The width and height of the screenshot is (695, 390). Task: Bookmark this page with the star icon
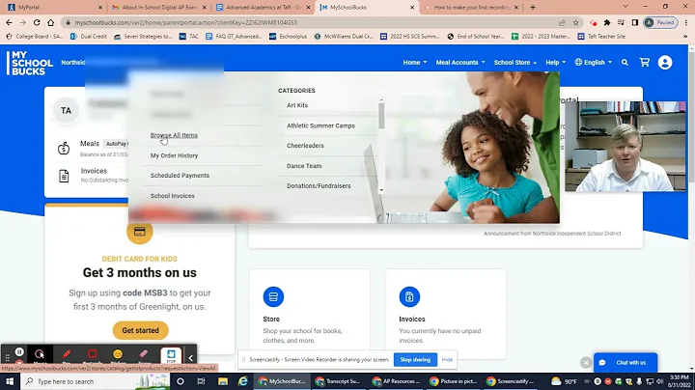point(575,22)
